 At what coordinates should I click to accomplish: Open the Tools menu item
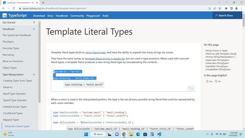(105, 16)
